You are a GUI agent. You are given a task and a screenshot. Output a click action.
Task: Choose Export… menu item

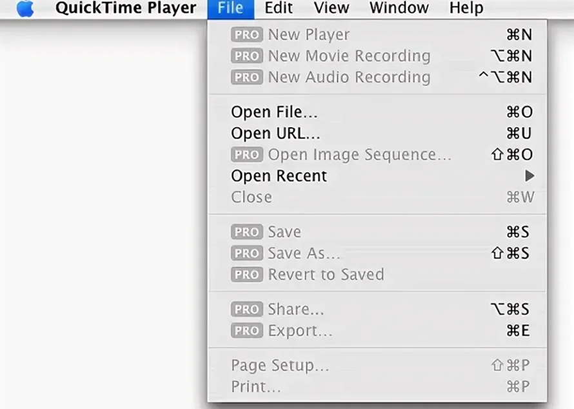[377, 331]
